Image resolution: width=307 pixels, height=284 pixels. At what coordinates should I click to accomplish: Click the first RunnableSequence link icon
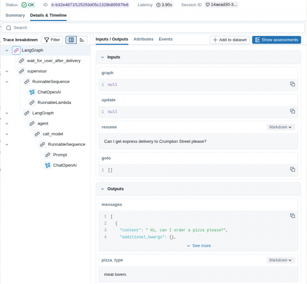pos(27,82)
